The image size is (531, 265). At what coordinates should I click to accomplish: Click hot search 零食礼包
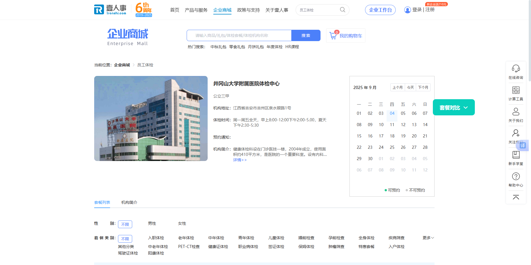point(237,47)
